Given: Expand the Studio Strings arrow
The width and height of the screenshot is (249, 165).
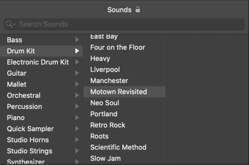Looking at the screenshot, I should pyautogui.click(x=77, y=151).
